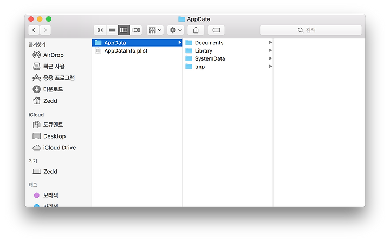
Task: Click the Share toolbar button
Action: [196, 30]
